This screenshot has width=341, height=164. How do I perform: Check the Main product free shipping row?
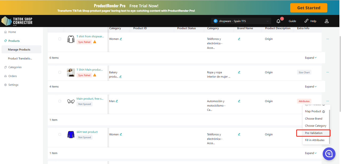[x=60, y=101]
